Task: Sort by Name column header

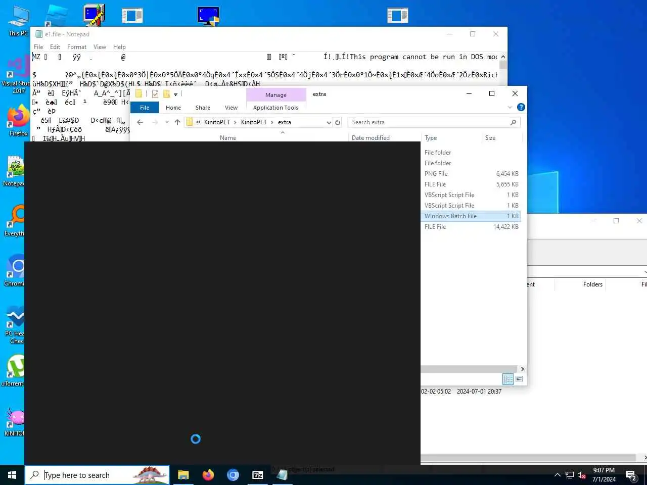Action: [228, 137]
